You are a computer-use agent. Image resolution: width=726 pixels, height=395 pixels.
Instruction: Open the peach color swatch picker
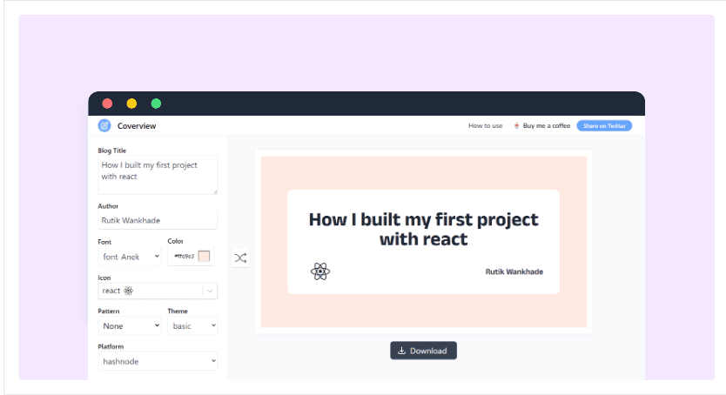click(x=204, y=256)
